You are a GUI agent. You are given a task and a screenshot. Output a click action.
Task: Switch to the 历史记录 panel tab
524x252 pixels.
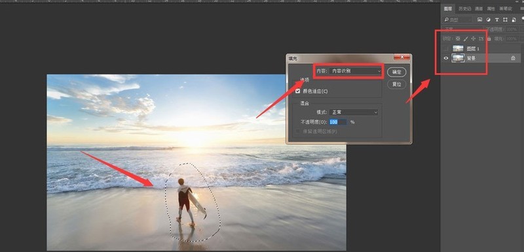point(465,8)
